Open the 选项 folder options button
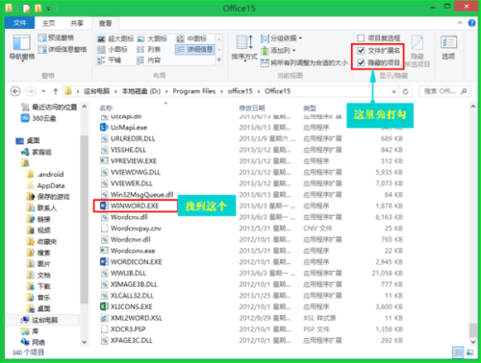The height and width of the screenshot is (363, 481). (x=448, y=48)
